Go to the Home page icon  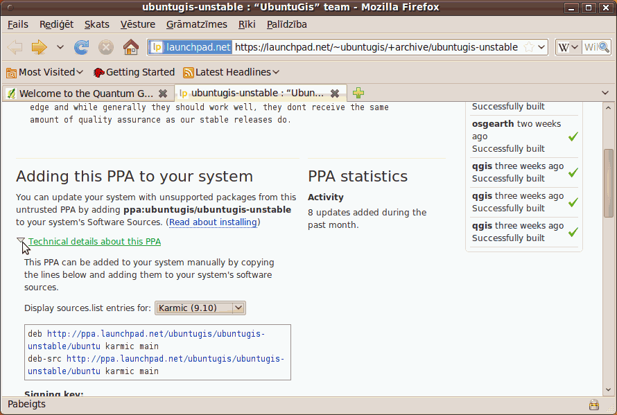coord(130,47)
